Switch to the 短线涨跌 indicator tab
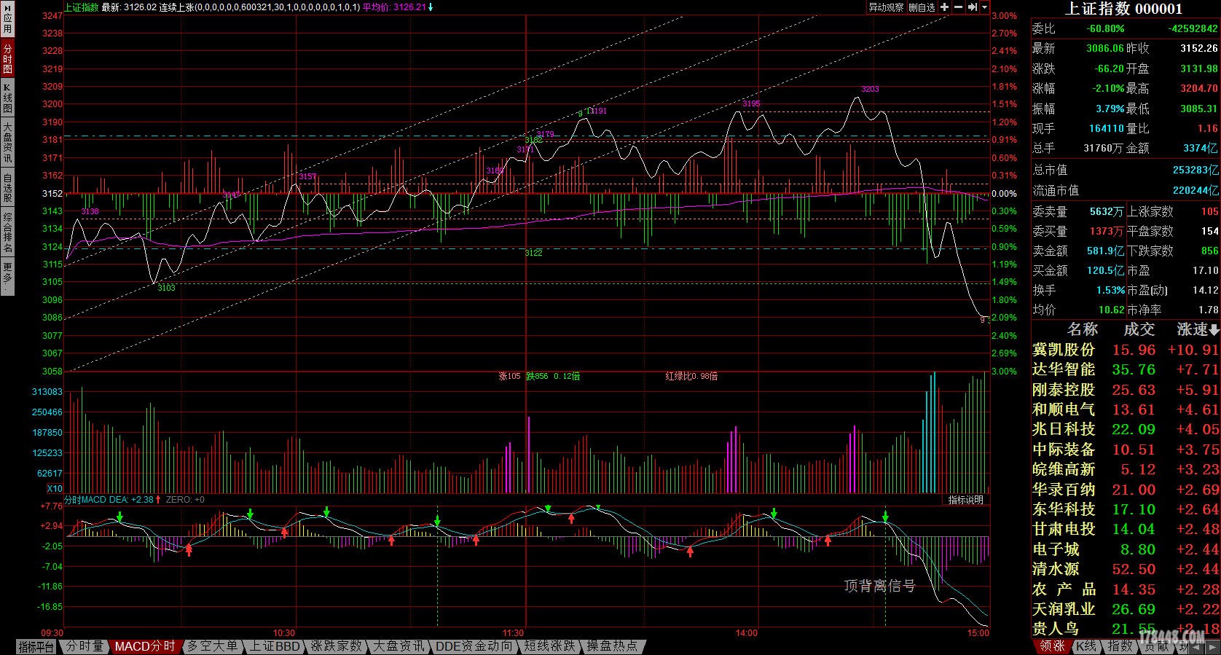This screenshot has width=1221, height=655. [x=550, y=646]
